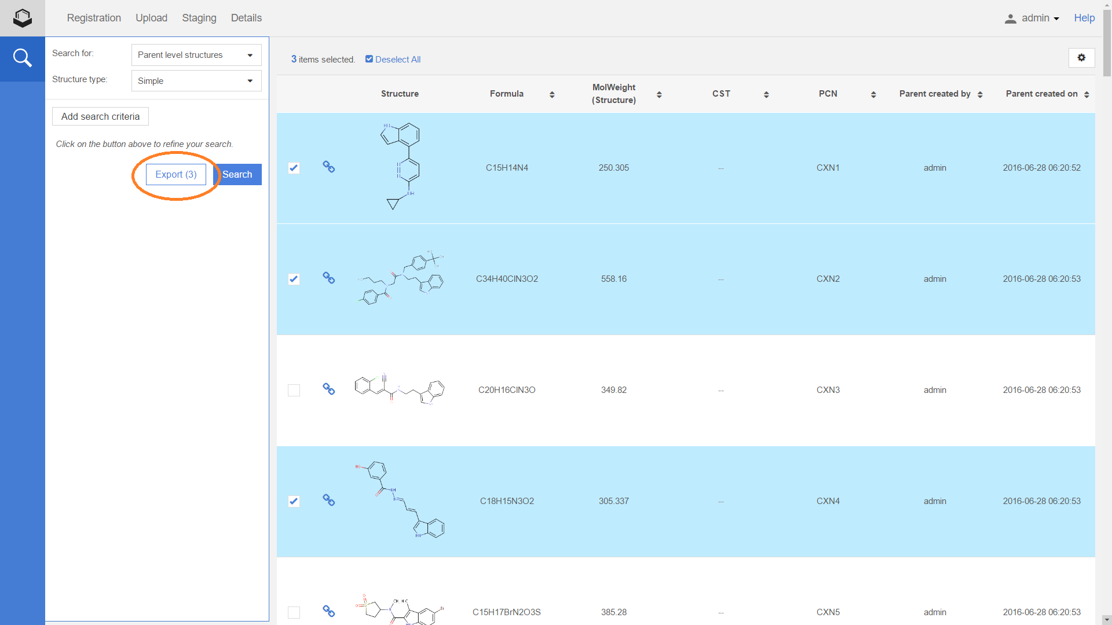Click the CXN5 structure thumbnail
This screenshot has height=625, width=1112.
click(x=400, y=611)
